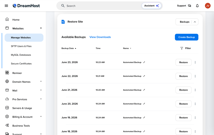Collapse the Backups panel chevron
Image resolution: width=214 pixels, height=135 pixels.
click(x=195, y=22)
